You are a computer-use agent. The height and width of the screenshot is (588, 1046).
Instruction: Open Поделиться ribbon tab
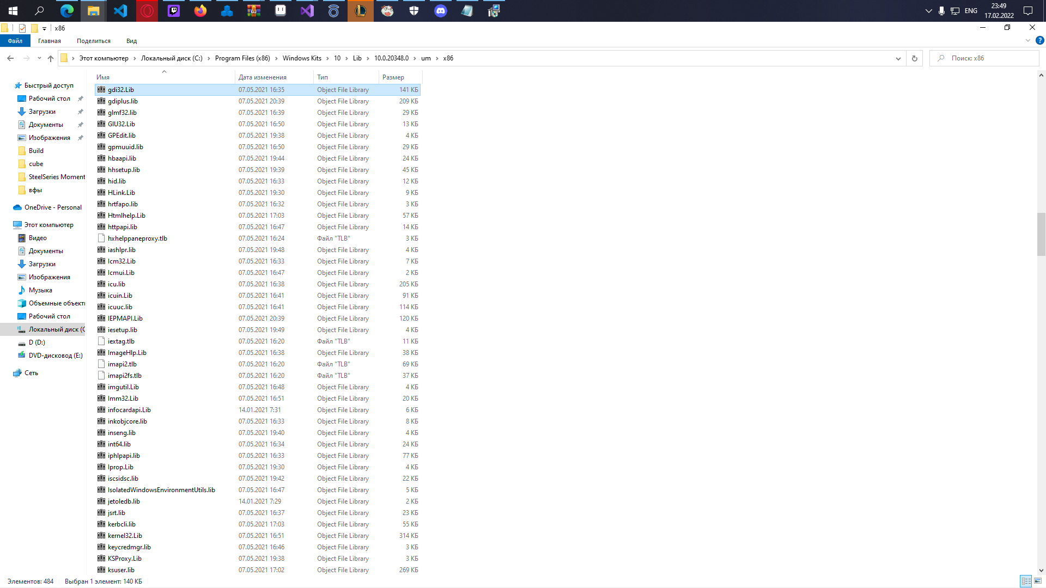point(94,41)
